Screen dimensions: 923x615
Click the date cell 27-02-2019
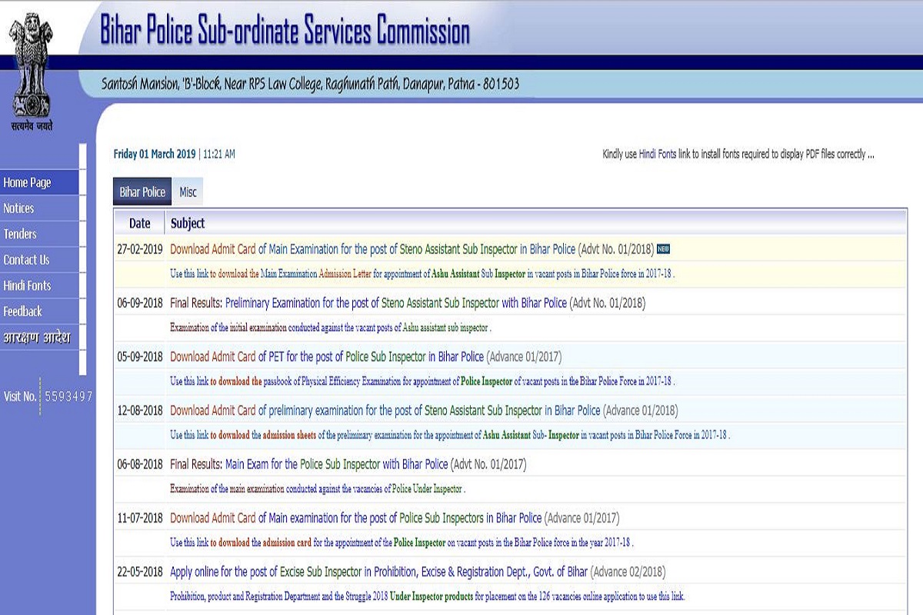[140, 249]
